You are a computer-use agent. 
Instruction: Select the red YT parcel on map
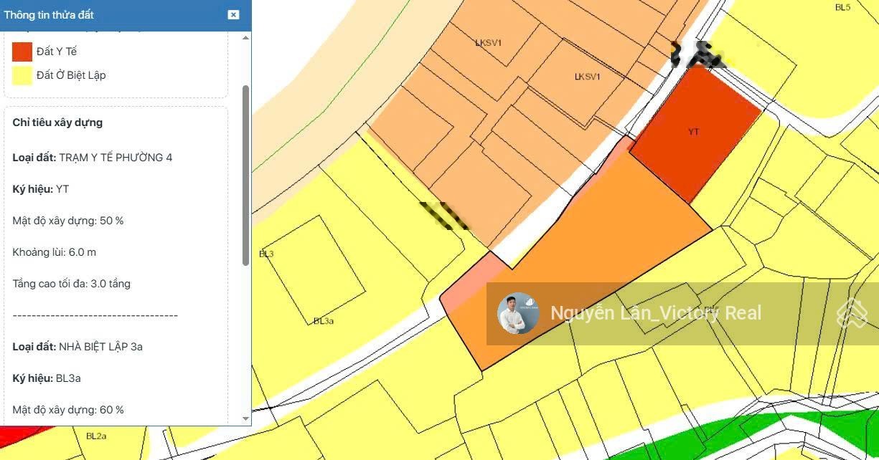click(x=695, y=133)
